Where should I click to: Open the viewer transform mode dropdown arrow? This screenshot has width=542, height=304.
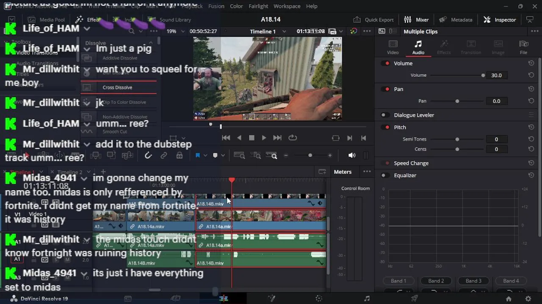click(x=183, y=138)
